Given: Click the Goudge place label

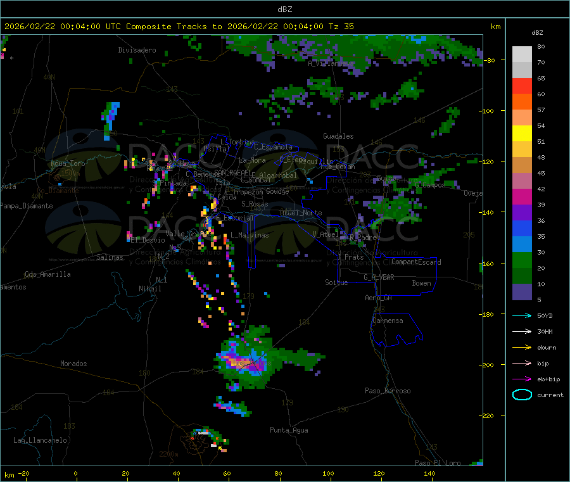Looking at the screenshot, I should pos(278,191).
